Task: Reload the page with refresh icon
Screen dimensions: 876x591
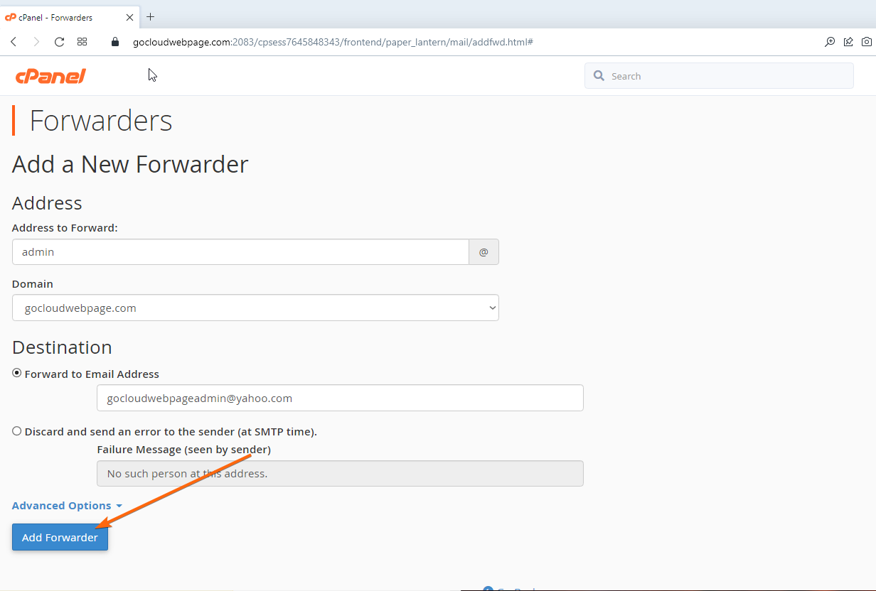Action: [x=60, y=42]
